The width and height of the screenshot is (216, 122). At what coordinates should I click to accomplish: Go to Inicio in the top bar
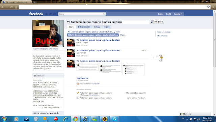(x=161, y=14)
